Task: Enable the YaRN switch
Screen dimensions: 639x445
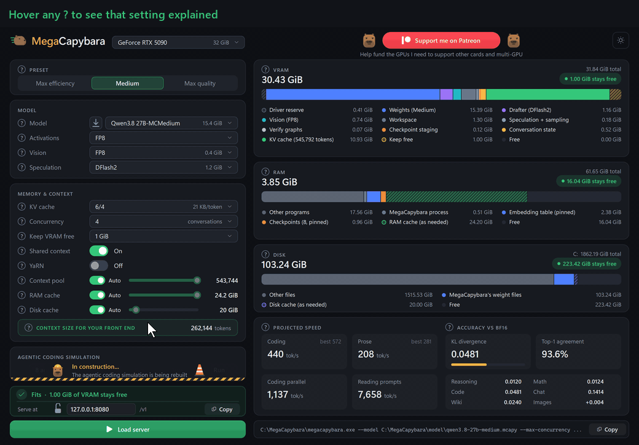Action: pos(99,266)
